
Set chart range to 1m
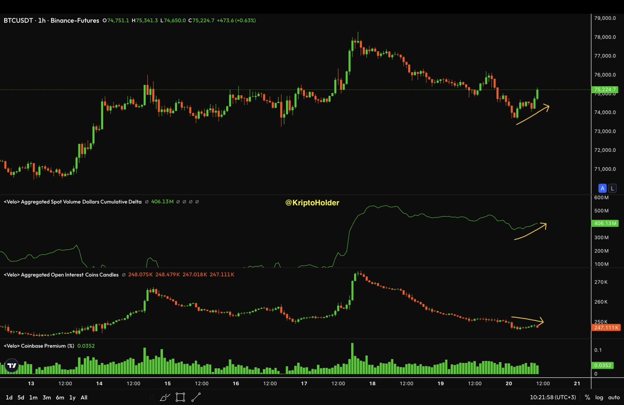[x=33, y=397]
